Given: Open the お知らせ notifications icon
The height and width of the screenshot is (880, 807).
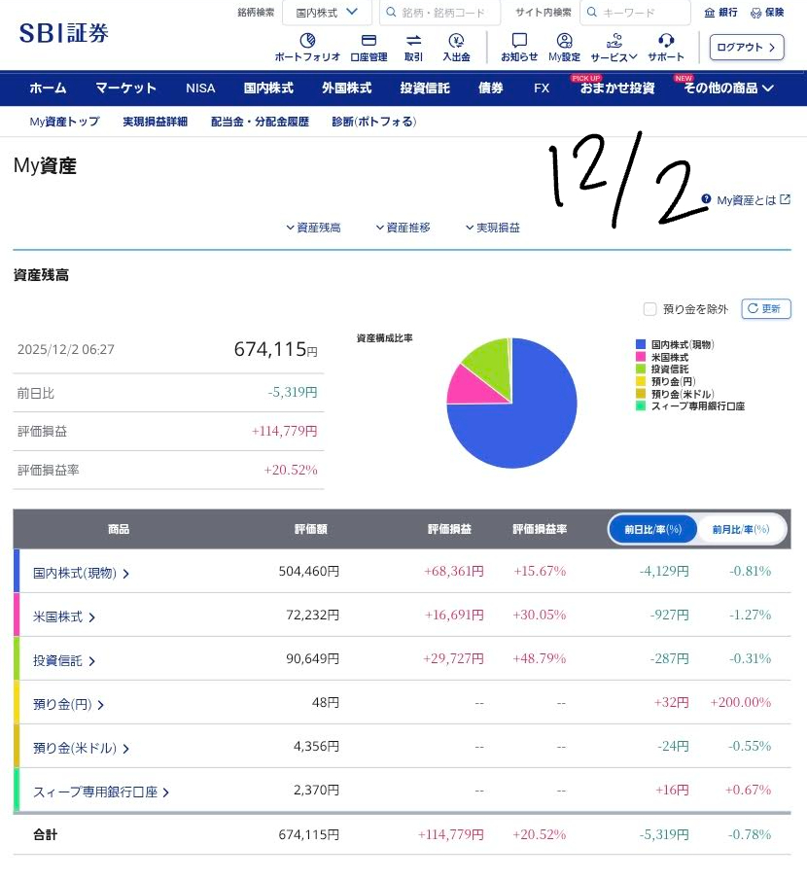Looking at the screenshot, I should pos(519,42).
